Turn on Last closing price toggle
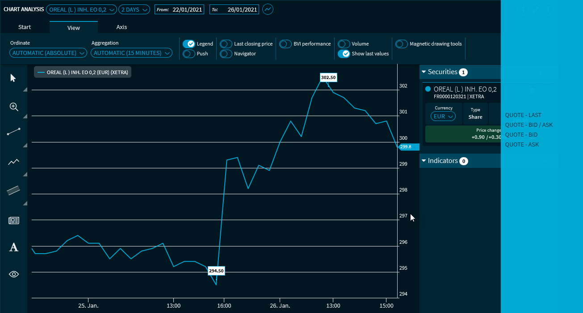The image size is (583, 313). (x=226, y=44)
